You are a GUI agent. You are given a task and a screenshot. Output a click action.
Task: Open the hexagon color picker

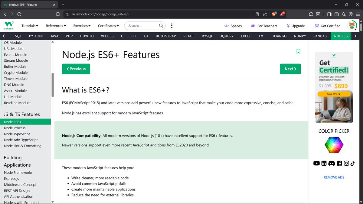pos(334,144)
